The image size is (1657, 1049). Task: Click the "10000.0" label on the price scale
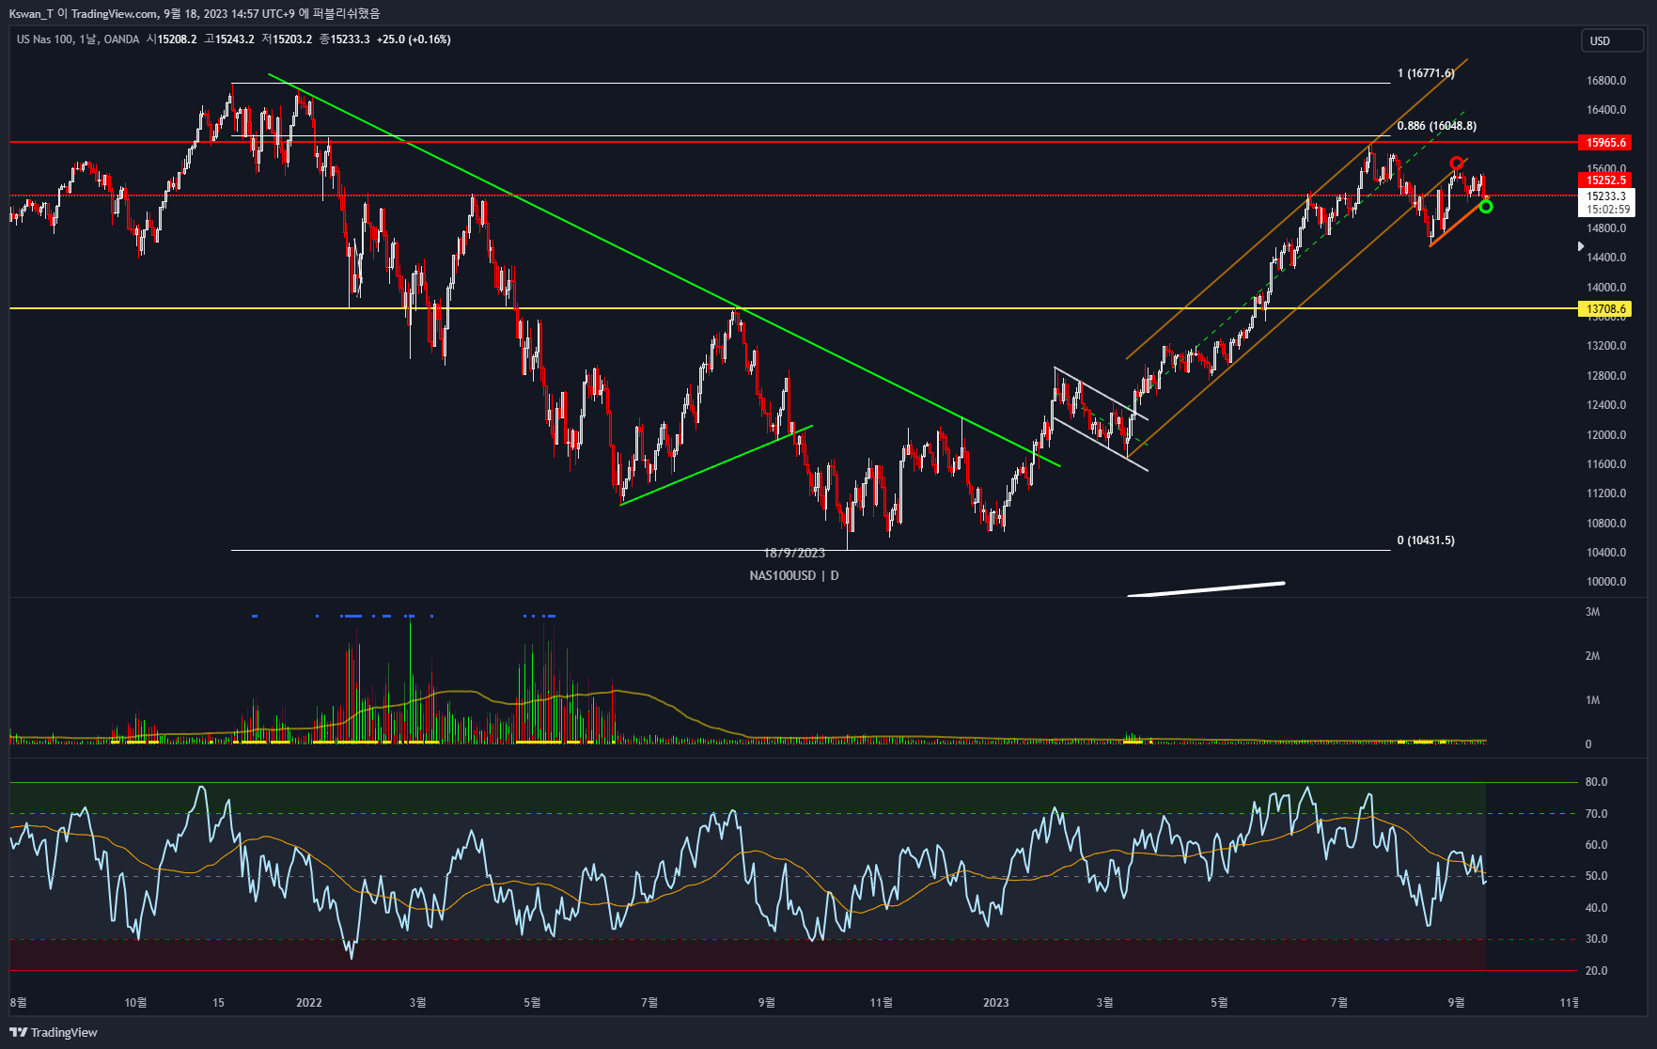(x=1606, y=582)
